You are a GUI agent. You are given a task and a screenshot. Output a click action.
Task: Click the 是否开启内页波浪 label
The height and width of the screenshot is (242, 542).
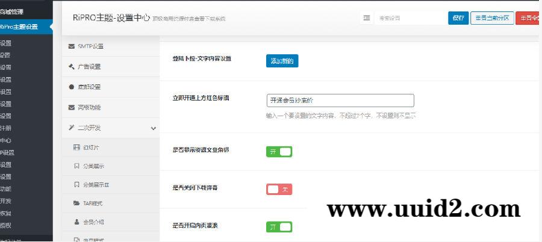[195, 226]
